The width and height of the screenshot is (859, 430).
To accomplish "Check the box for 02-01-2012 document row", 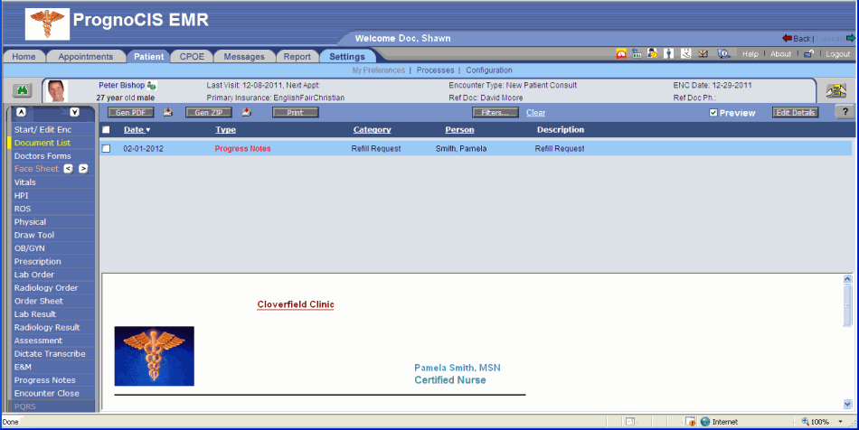I will [106, 148].
